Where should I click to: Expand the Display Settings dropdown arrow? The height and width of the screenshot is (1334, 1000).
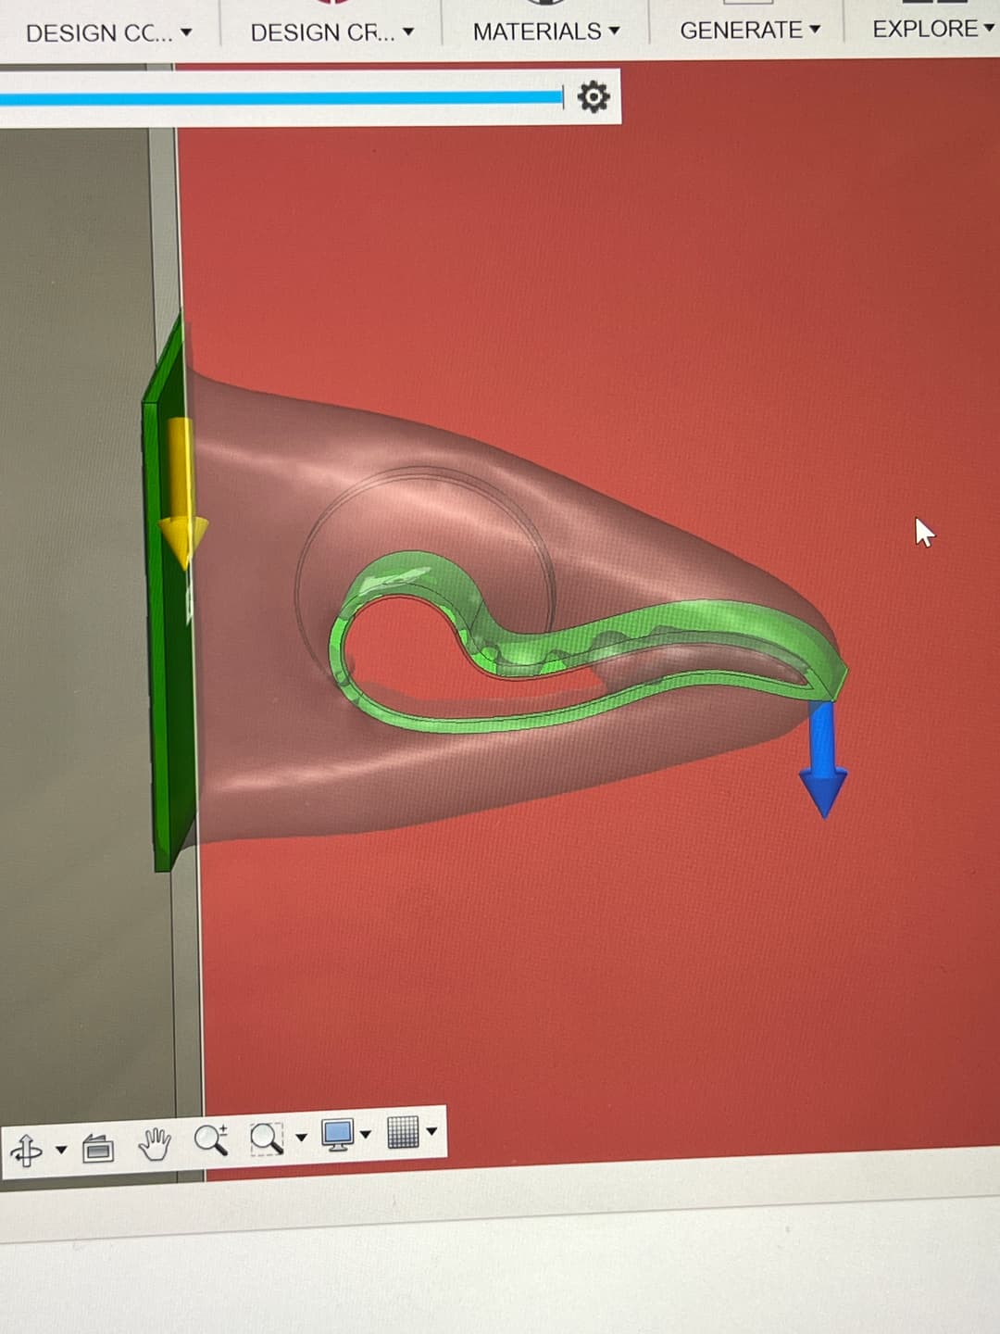[x=366, y=1135]
